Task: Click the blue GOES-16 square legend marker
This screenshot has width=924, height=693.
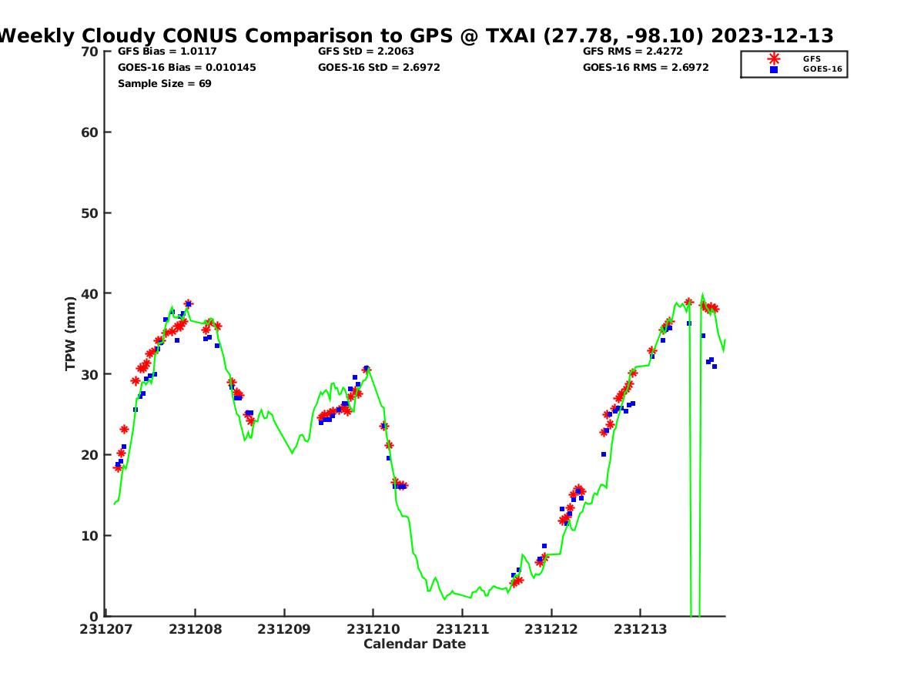Action: tap(774, 69)
